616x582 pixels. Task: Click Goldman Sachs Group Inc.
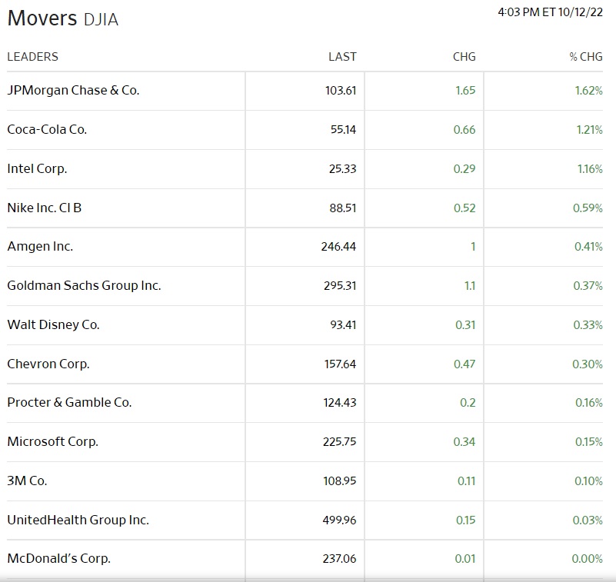click(x=85, y=285)
